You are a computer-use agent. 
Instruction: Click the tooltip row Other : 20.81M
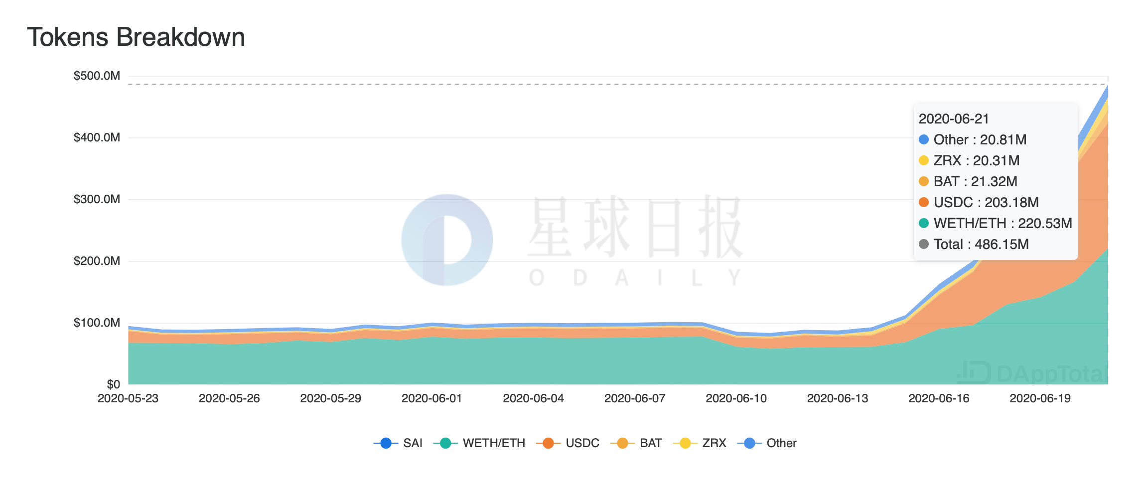pos(973,140)
